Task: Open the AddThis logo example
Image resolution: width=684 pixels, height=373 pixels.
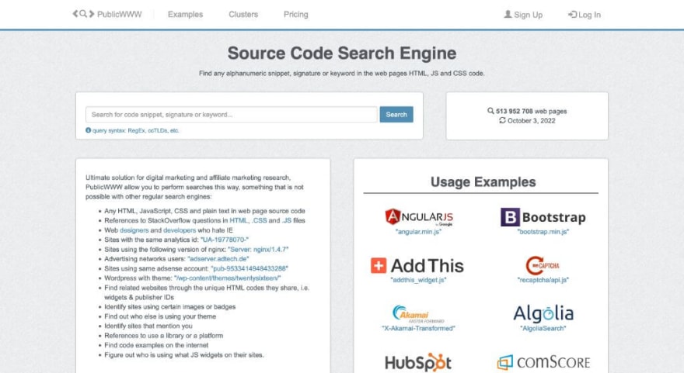Action: (417, 265)
